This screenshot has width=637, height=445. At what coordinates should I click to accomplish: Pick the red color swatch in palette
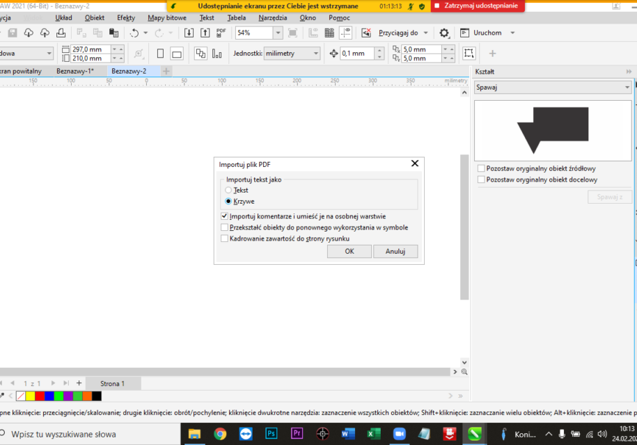point(40,396)
